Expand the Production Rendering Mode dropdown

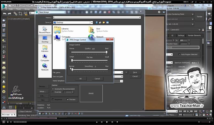[192, 14]
